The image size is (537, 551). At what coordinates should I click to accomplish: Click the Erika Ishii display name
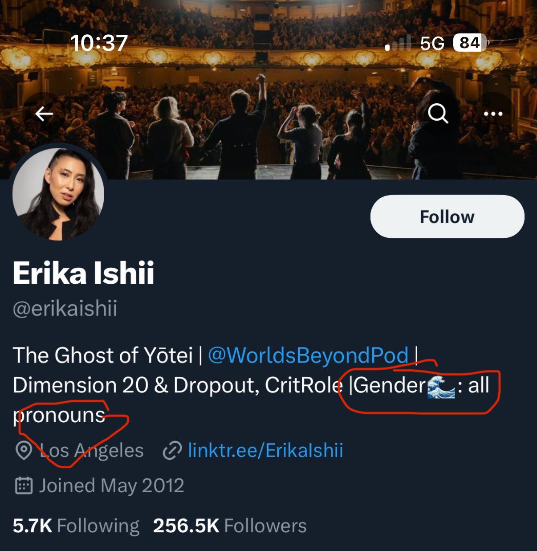pyautogui.click(x=84, y=273)
